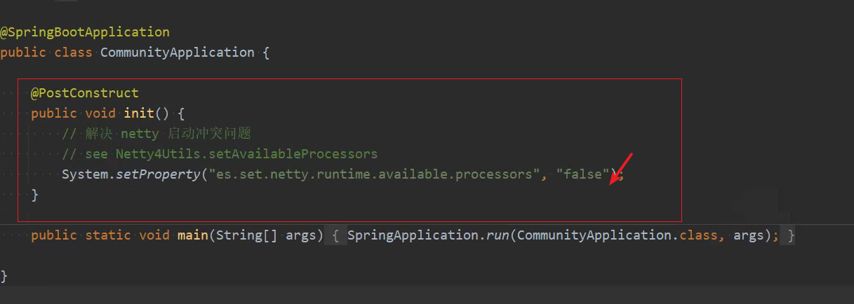Select the CommunityApplication class name in declaration

178,53
